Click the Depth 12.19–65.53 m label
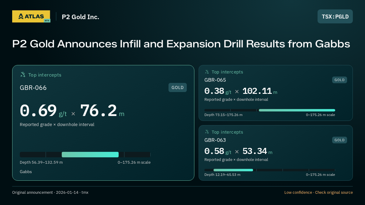 coord(222,175)
